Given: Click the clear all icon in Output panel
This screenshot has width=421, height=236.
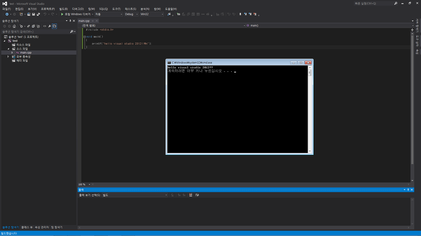Looking at the screenshot, I should pyautogui.click(x=190, y=195).
